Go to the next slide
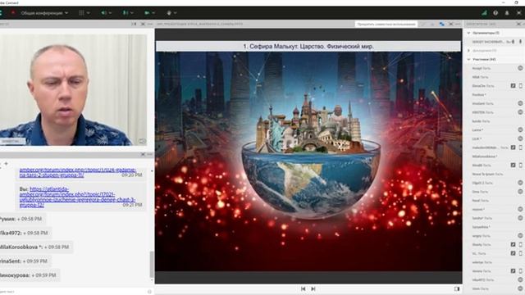Screen dimensions: 525x295 tap(313, 288)
